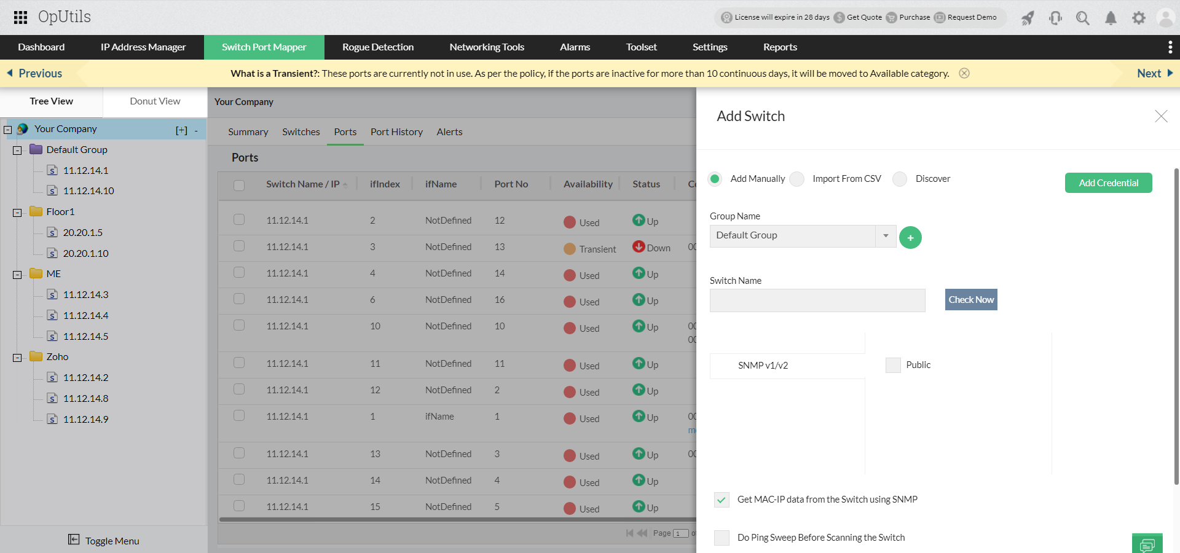The height and width of the screenshot is (553, 1180).
Task: Open the Rogue Detection menu
Action: (378, 47)
